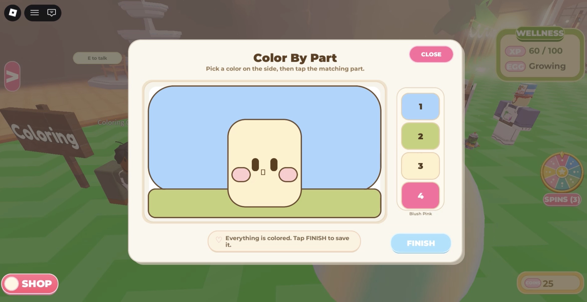Tap the left pink cheek
This screenshot has height=302, width=587.
(241, 175)
